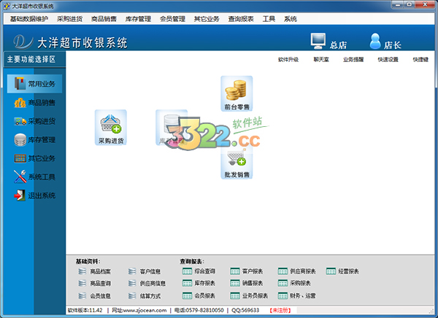
Task: Select 商品销售 in the left sidebar
Action: (x=34, y=103)
